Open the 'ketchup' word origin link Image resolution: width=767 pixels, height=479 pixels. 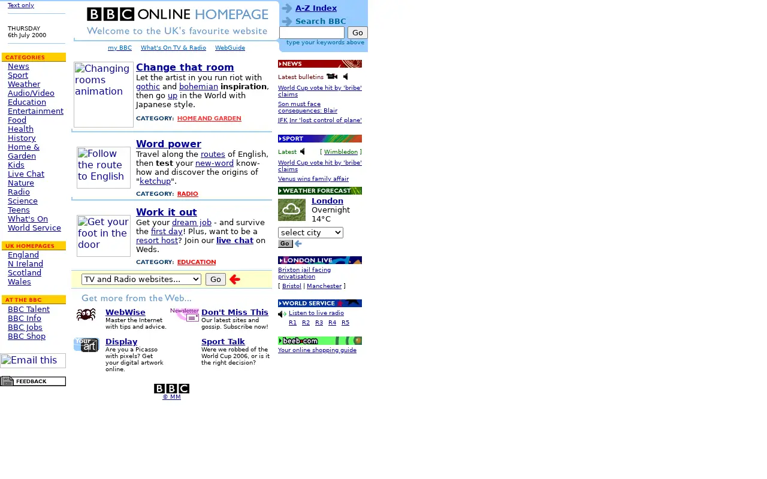(155, 181)
